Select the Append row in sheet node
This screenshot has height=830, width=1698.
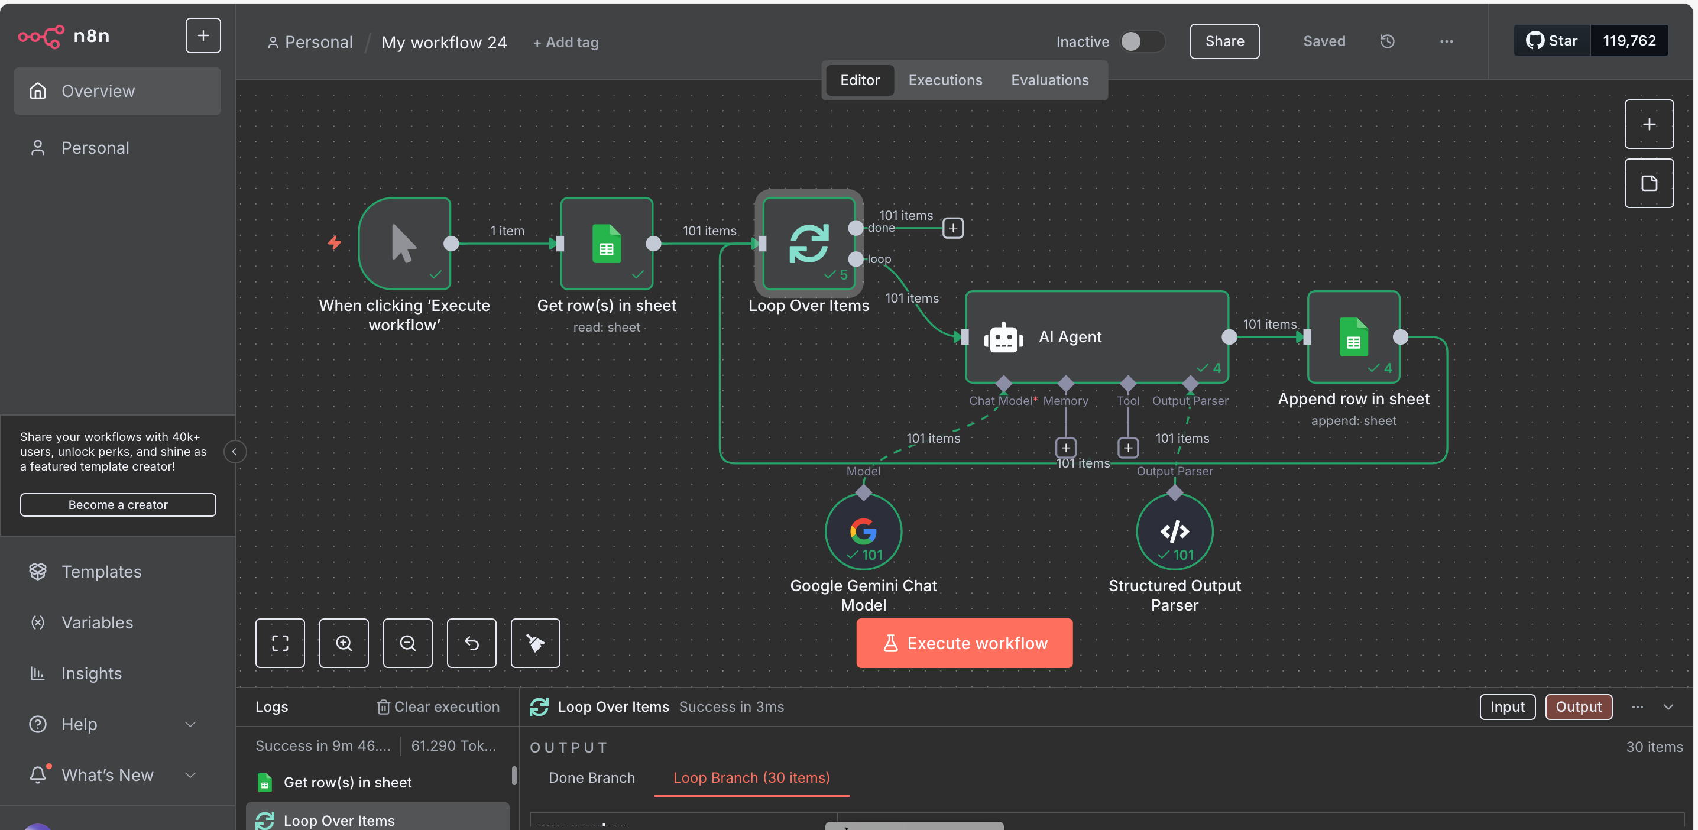(x=1353, y=337)
